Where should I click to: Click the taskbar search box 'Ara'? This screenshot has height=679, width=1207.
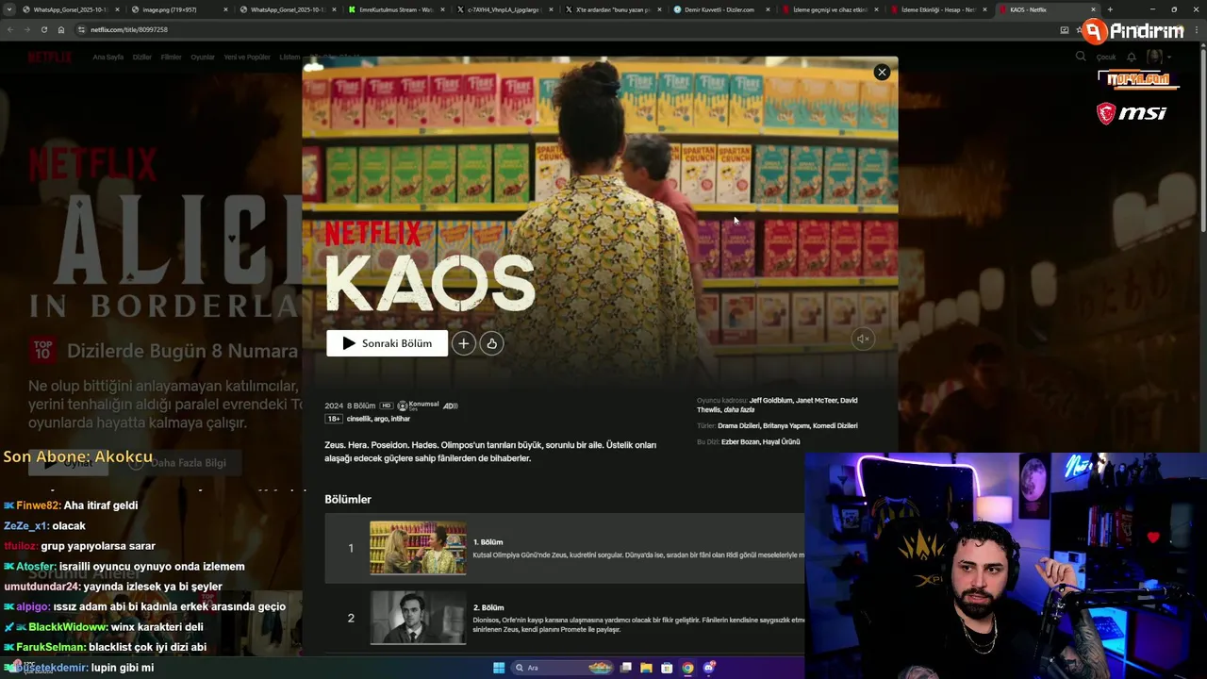[x=563, y=668]
